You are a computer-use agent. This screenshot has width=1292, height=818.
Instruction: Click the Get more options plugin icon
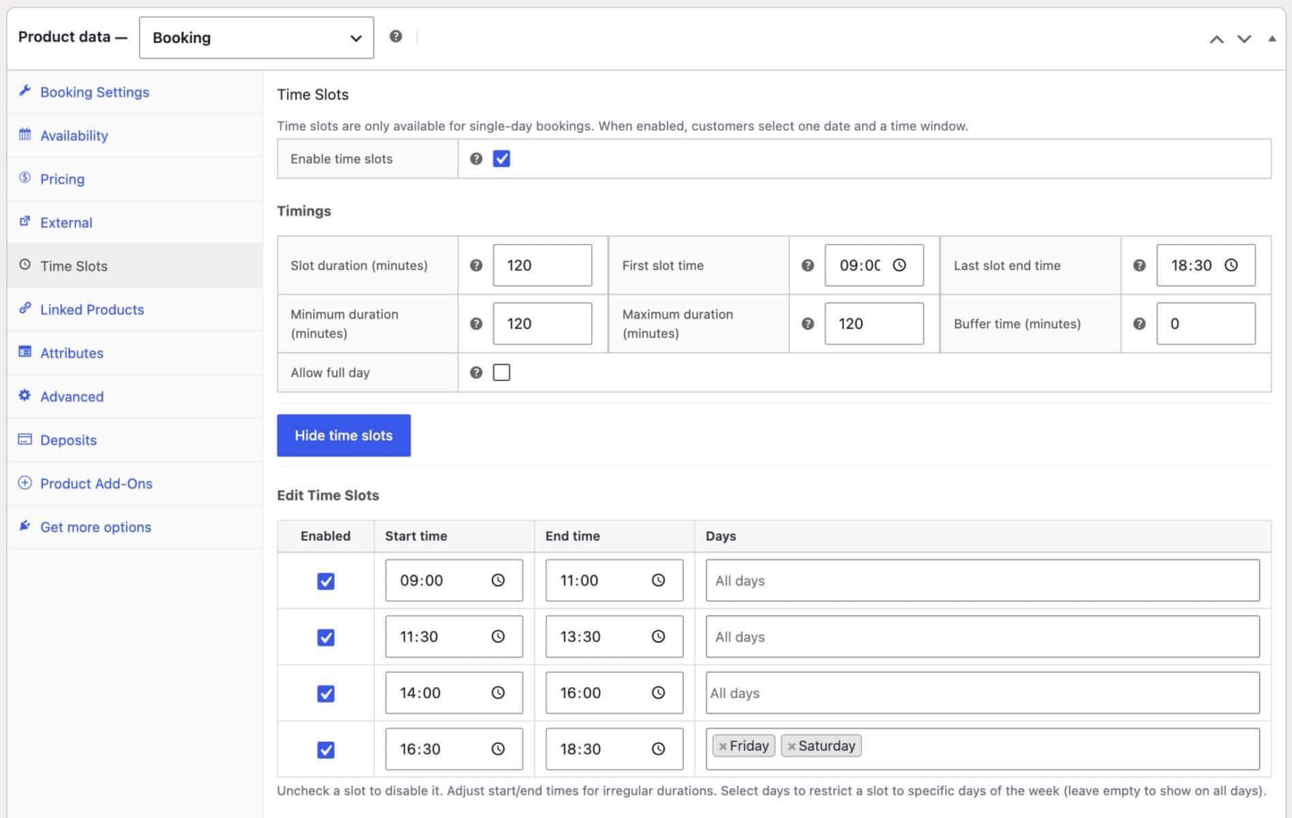25,526
